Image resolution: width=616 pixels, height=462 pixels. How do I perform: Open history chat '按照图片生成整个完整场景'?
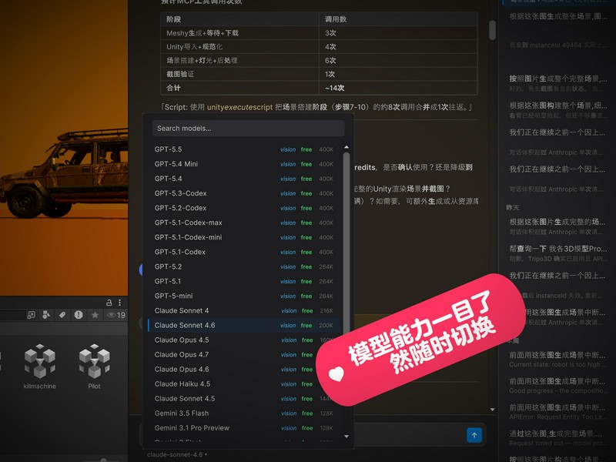557,83
